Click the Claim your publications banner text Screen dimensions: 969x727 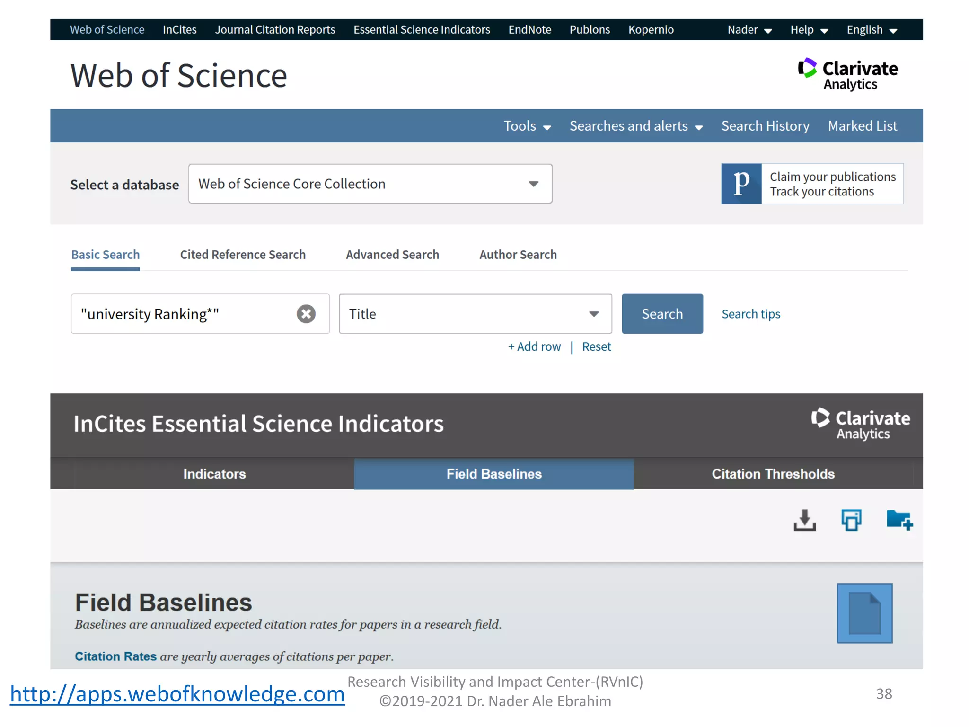832,184
